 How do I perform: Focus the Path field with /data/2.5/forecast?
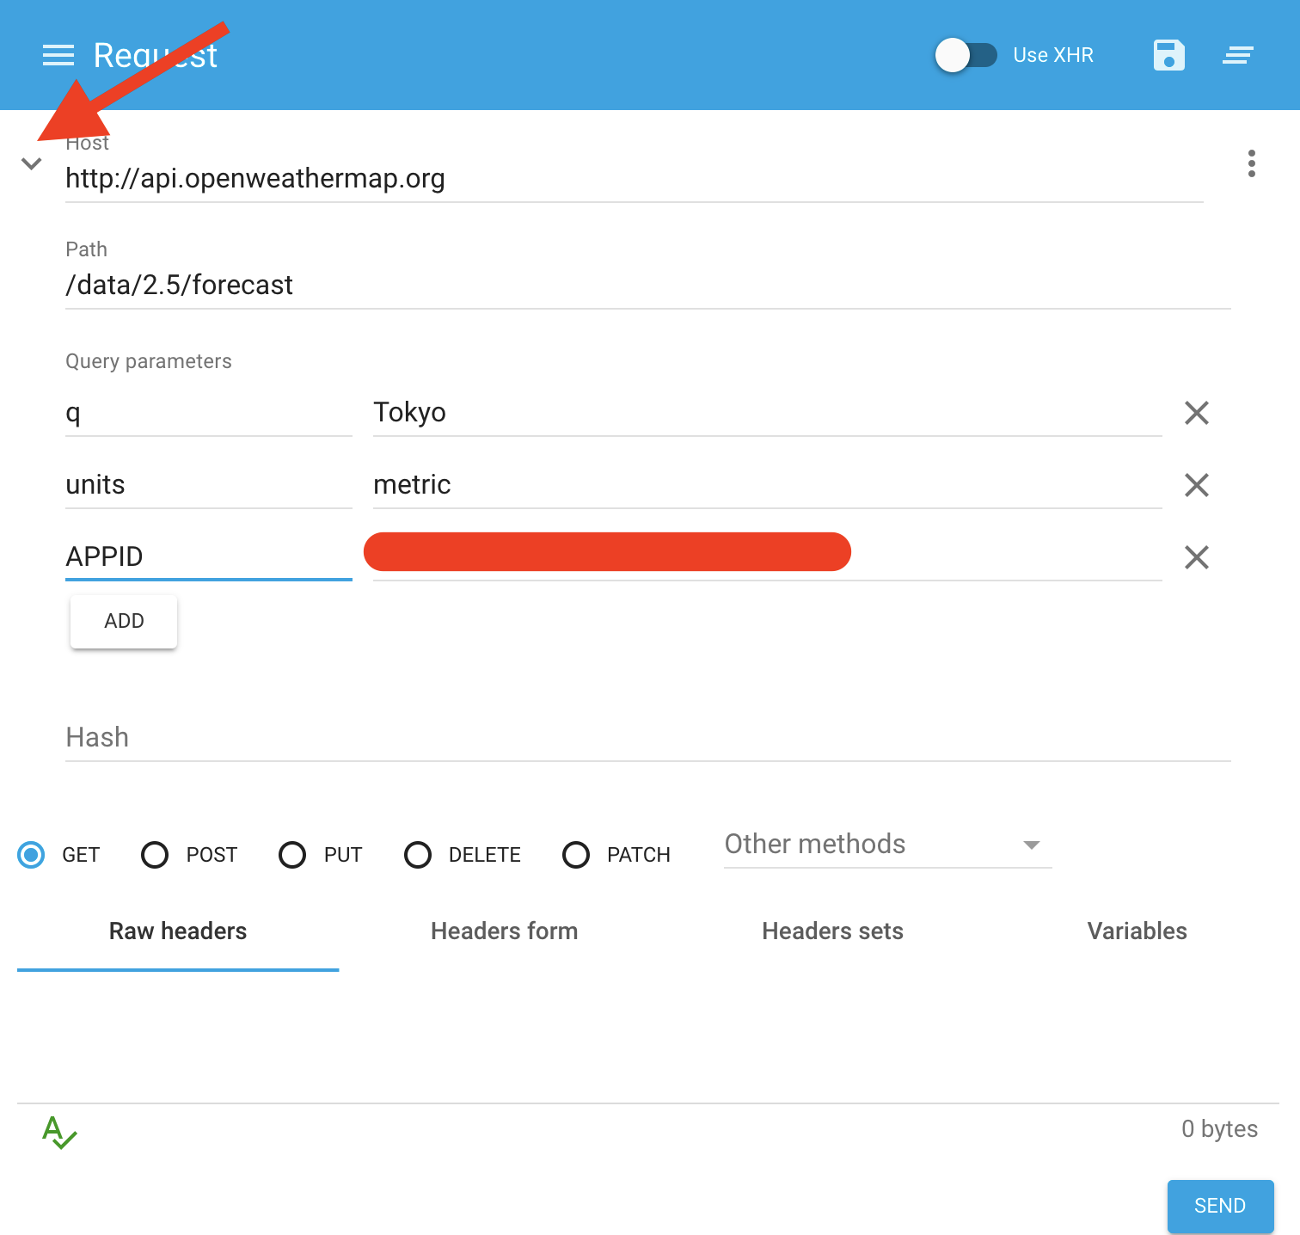pyautogui.click(x=647, y=286)
